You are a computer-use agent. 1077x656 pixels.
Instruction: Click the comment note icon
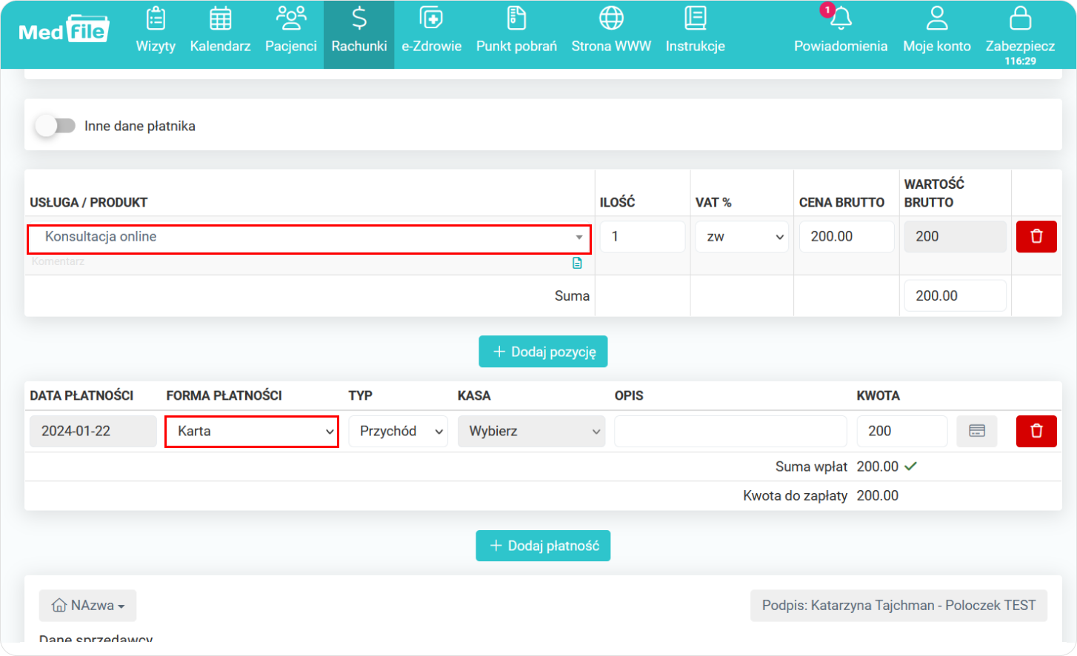577,263
